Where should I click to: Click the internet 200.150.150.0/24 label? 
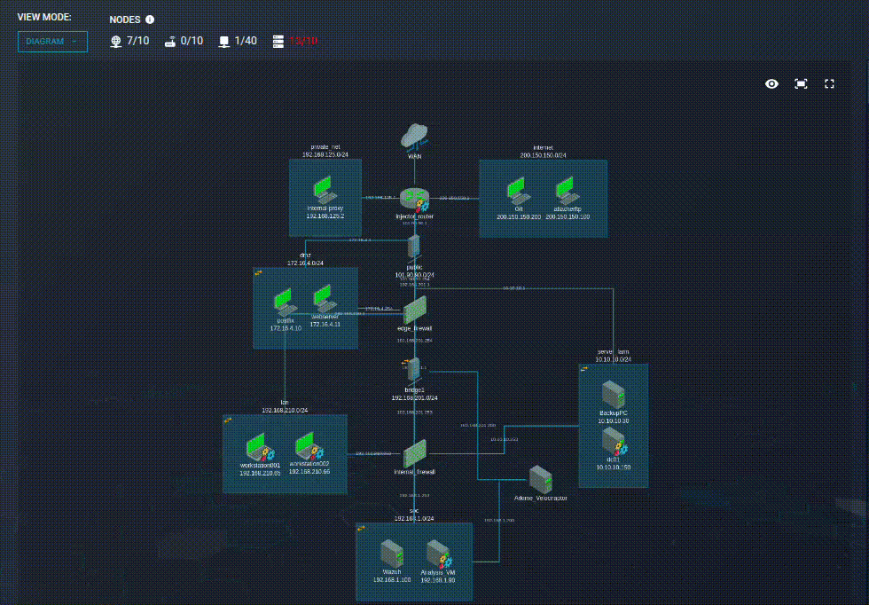pos(543,152)
